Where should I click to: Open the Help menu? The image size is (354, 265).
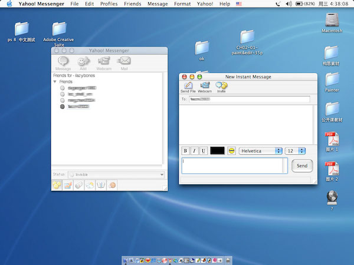[x=225, y=4]
